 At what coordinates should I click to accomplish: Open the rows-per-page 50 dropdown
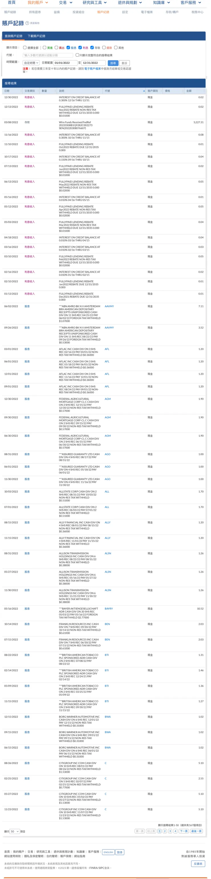pos(15,831)
